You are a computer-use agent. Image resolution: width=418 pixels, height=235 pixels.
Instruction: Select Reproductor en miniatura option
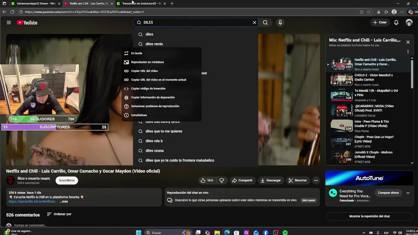[x=161, y=62]
